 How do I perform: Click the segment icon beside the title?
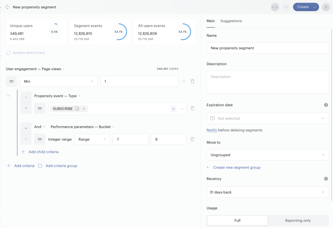pyautogui.click(x=7, y=7)
